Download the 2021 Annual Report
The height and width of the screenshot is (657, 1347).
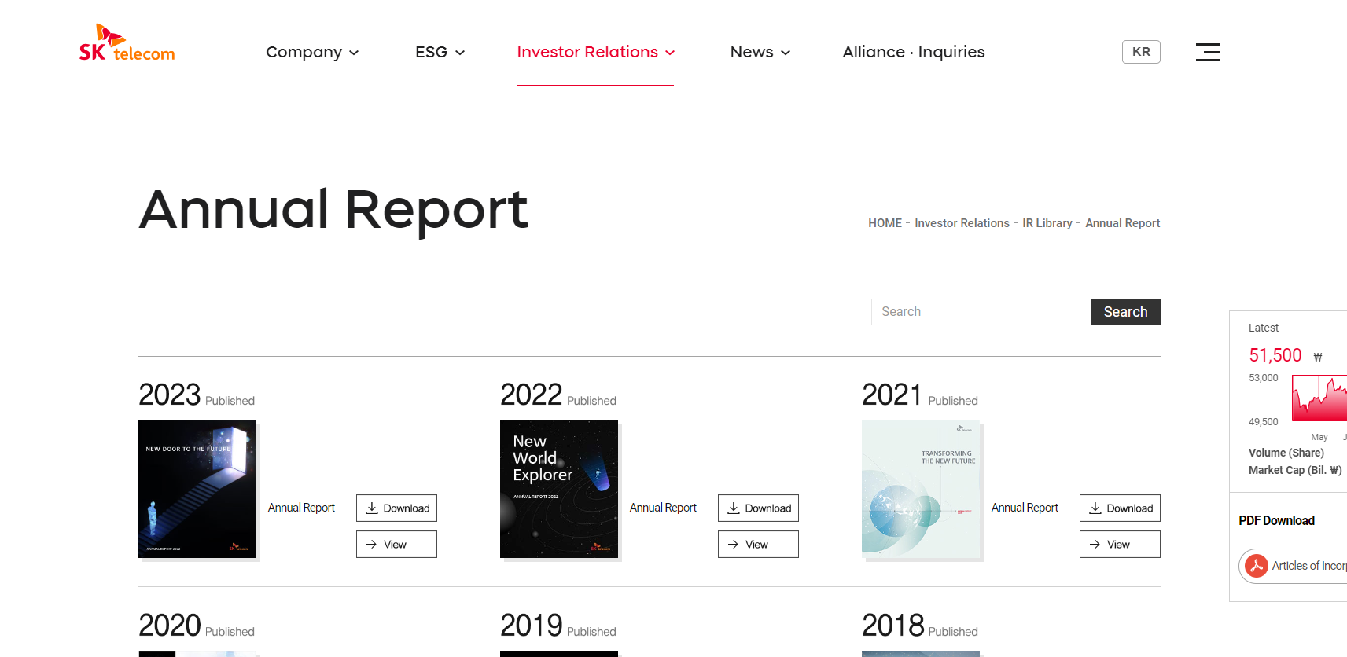pyautogui.click(x=1120, y=508)
